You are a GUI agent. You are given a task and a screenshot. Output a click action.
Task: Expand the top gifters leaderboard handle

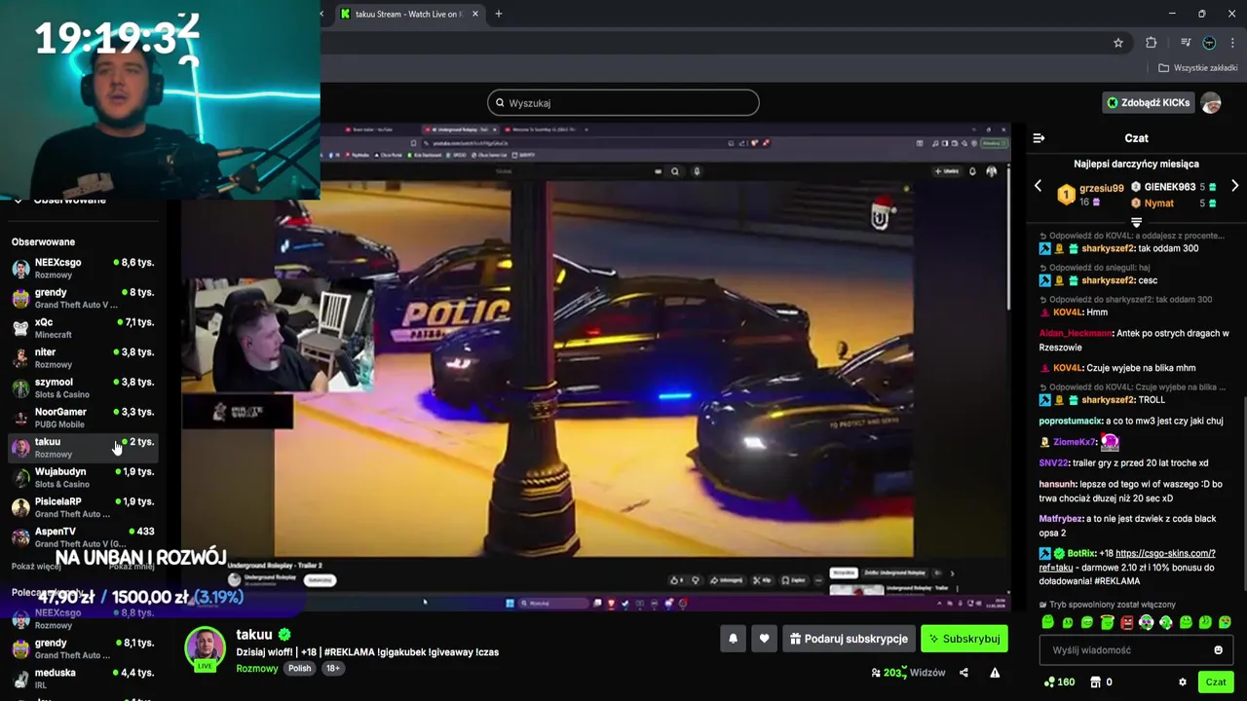tap(1136, 222)
